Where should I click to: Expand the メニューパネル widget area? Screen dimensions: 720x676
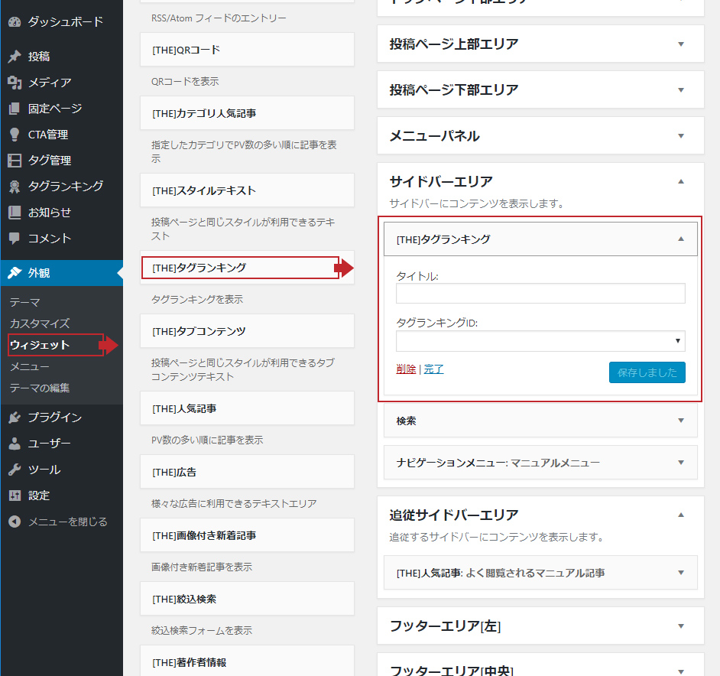pyautogui.click(x=680, y=136)
